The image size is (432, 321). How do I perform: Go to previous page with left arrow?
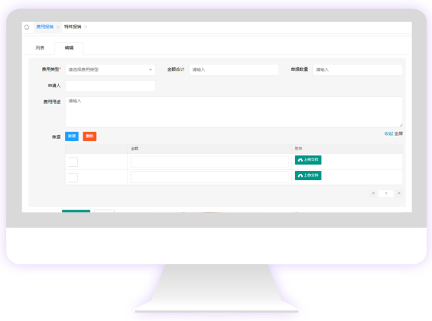(x=373, y=193)
